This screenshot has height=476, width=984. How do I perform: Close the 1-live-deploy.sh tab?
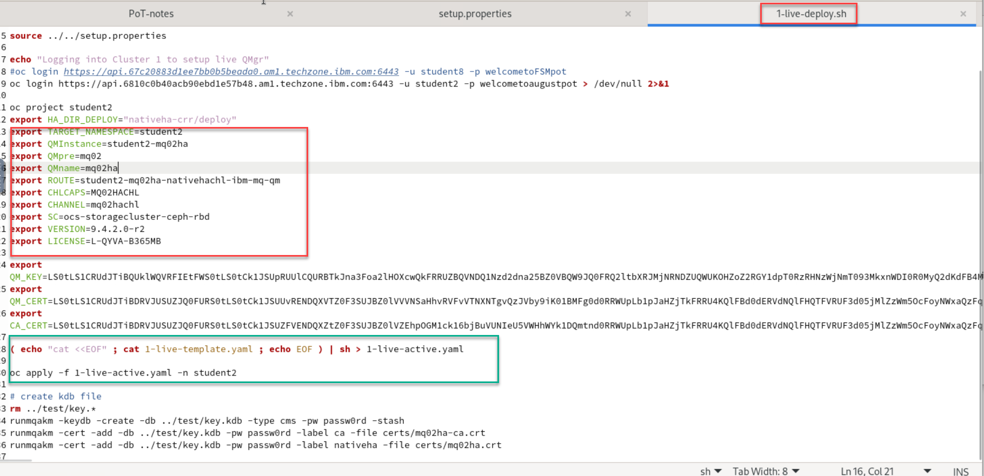pyautogui.click(x=963, y=14)
